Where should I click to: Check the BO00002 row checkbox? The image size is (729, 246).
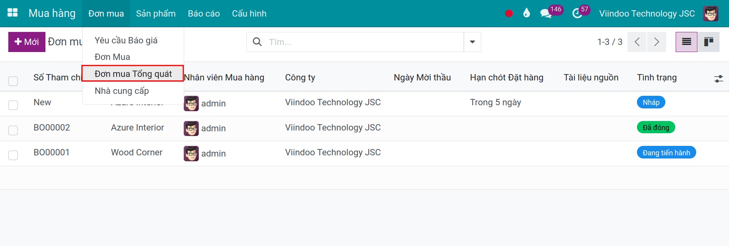click(13, 130)
